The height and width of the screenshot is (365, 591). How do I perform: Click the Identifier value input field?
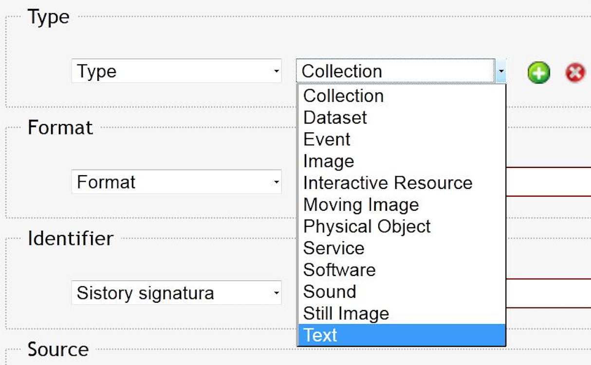(548, 293)
